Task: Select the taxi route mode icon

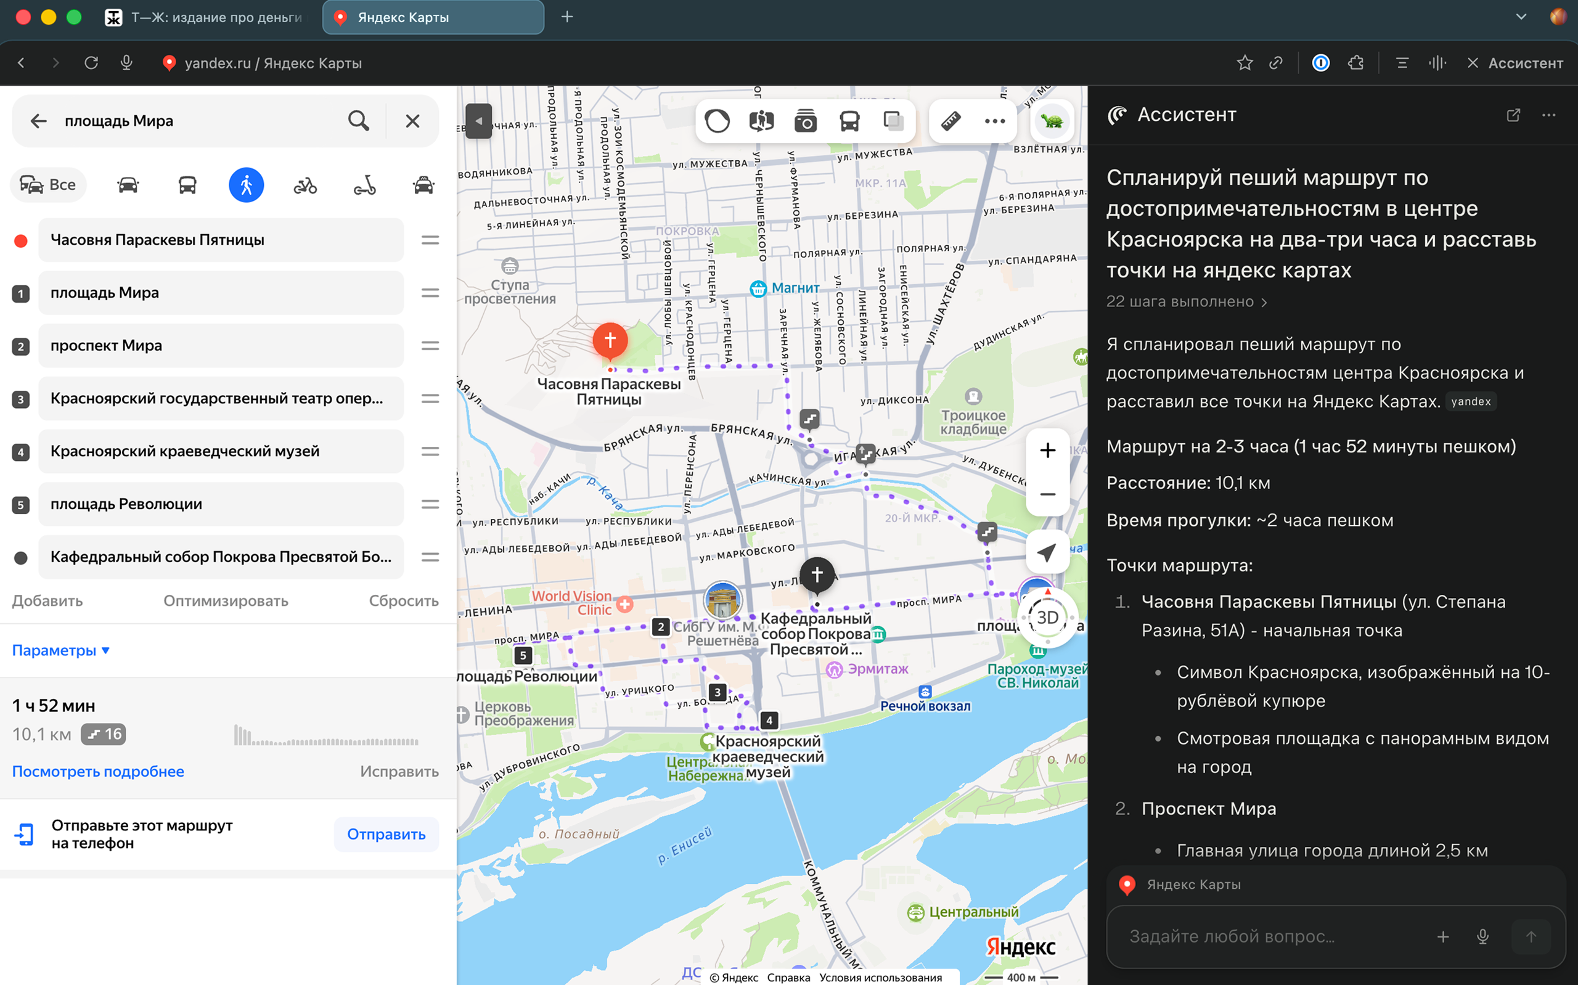Action: point(423,186)
